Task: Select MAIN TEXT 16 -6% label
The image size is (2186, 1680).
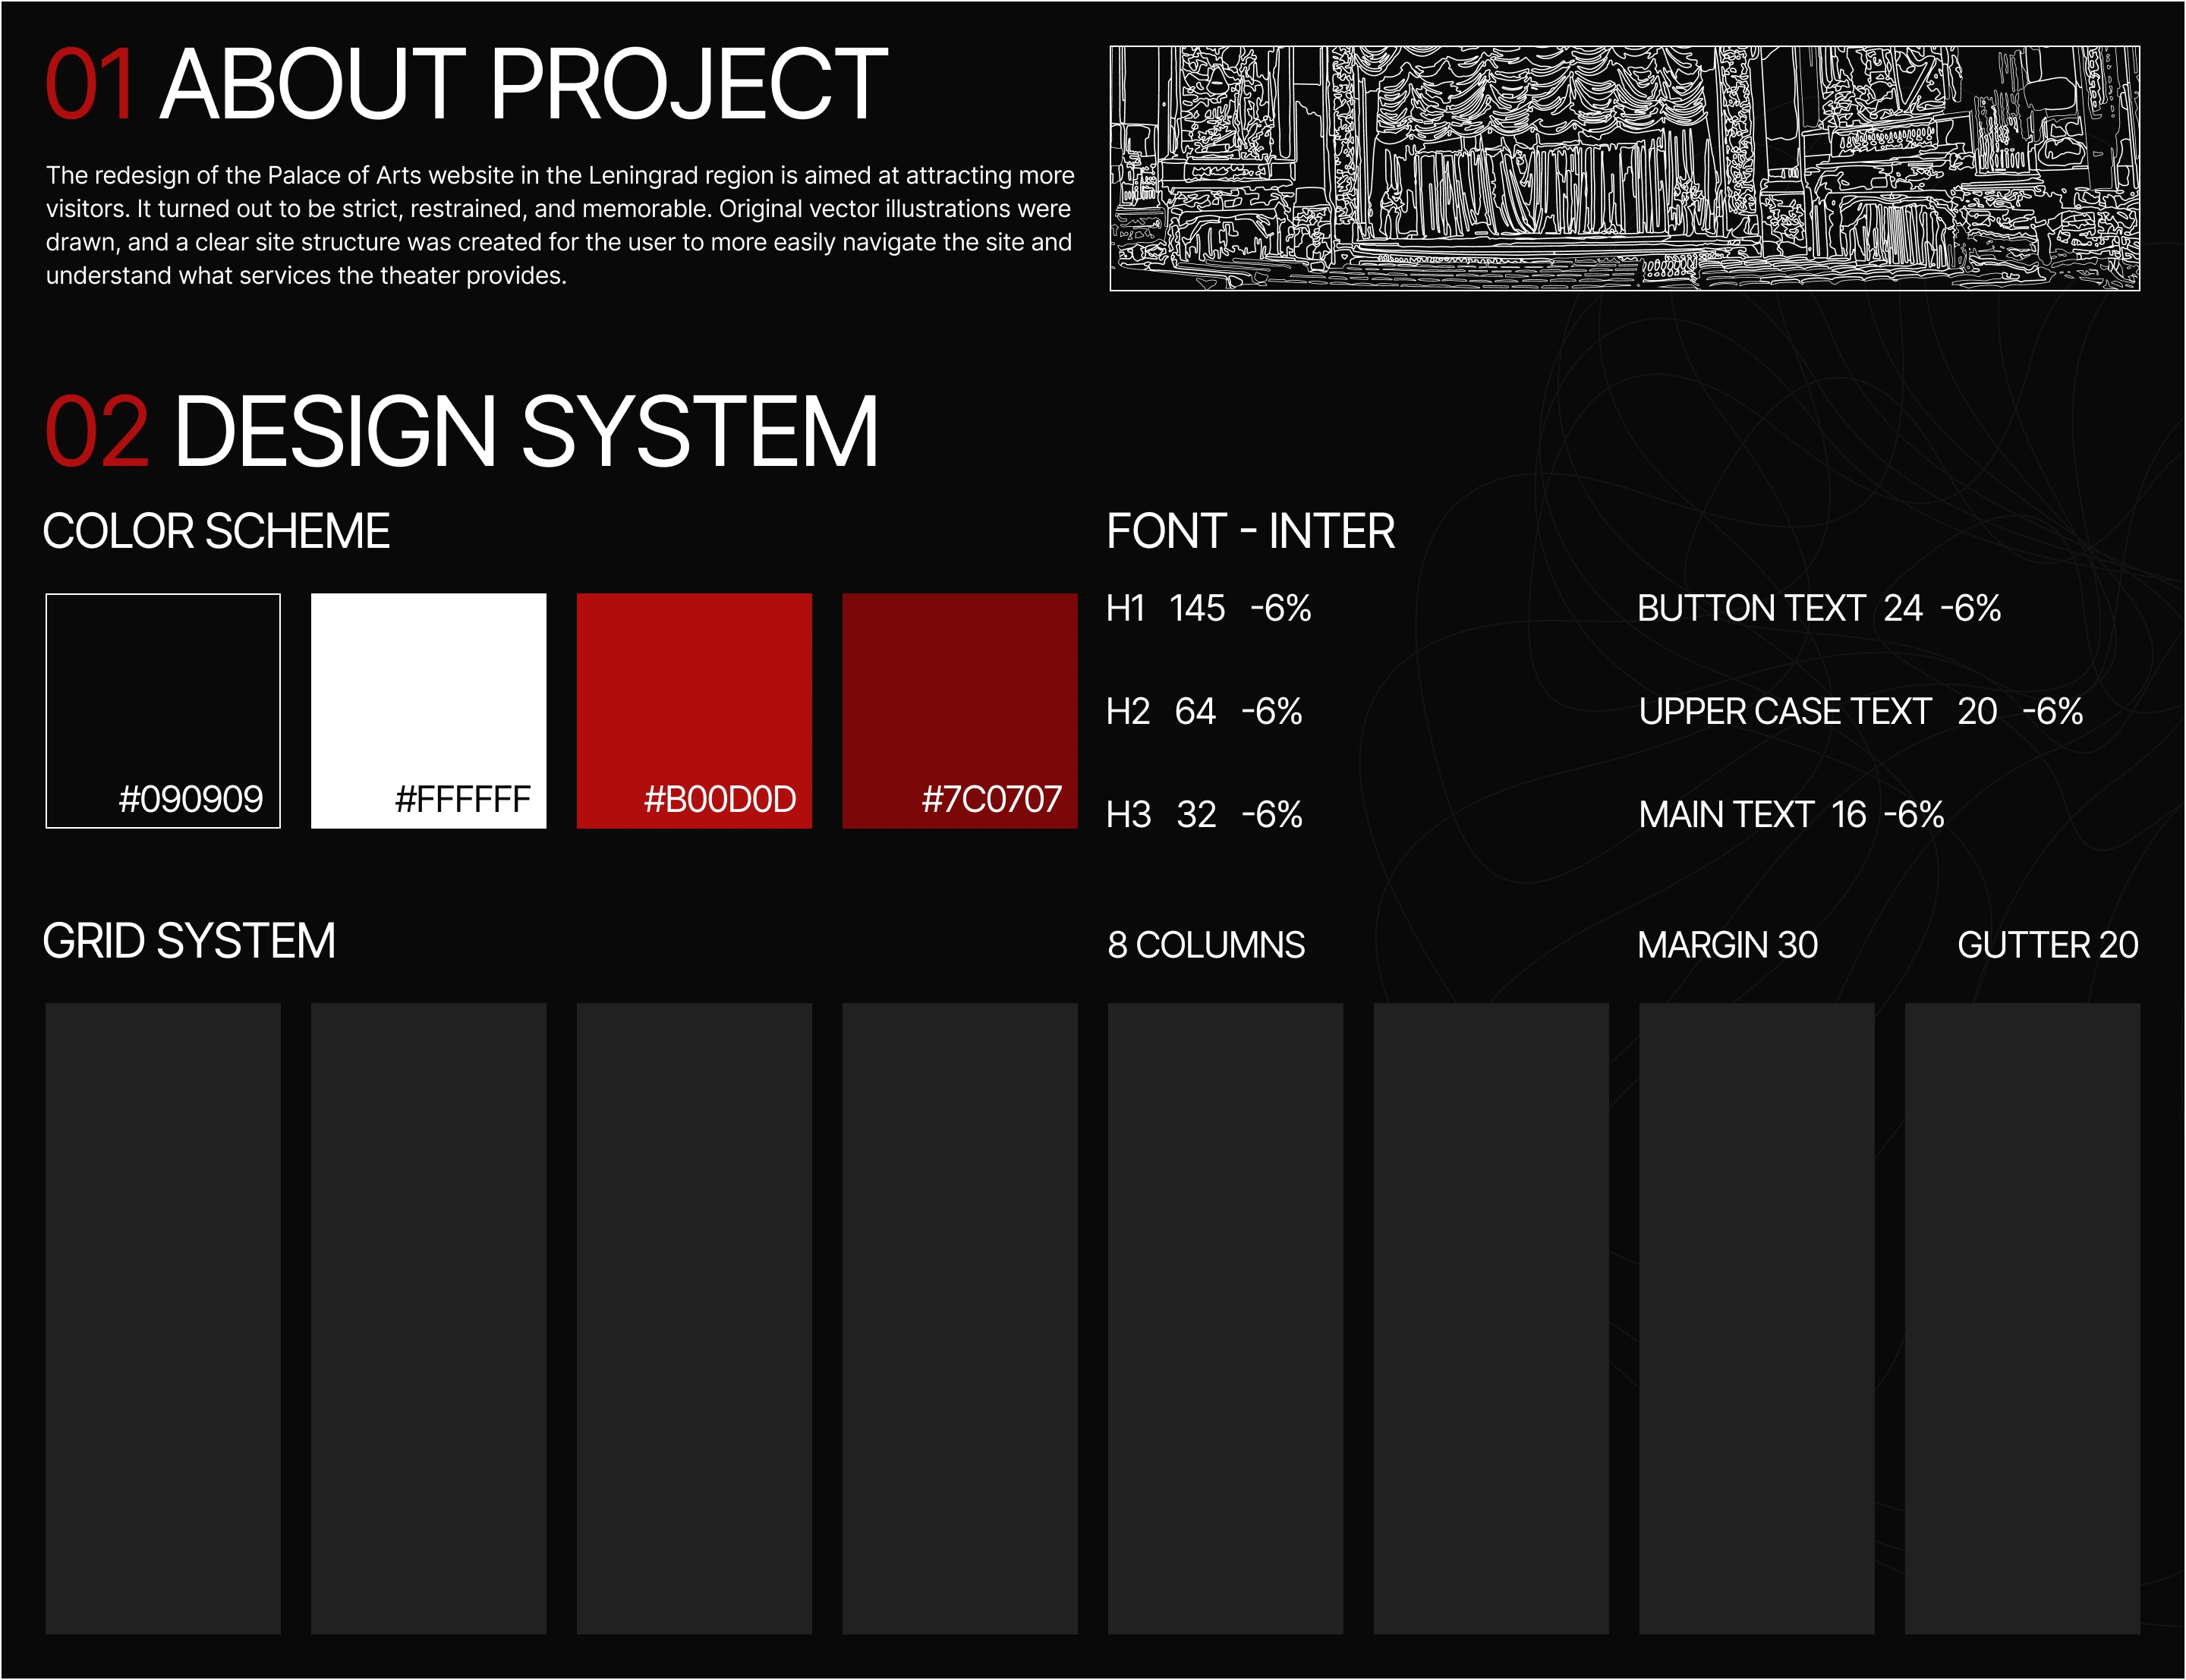Action: (1791, 814)
